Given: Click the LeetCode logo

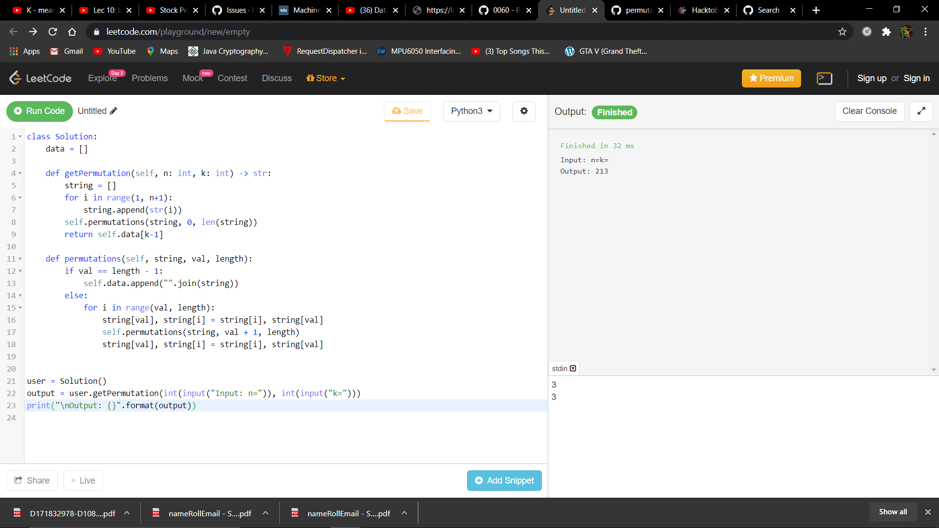Looking at the screenshot, I should 41,78.
